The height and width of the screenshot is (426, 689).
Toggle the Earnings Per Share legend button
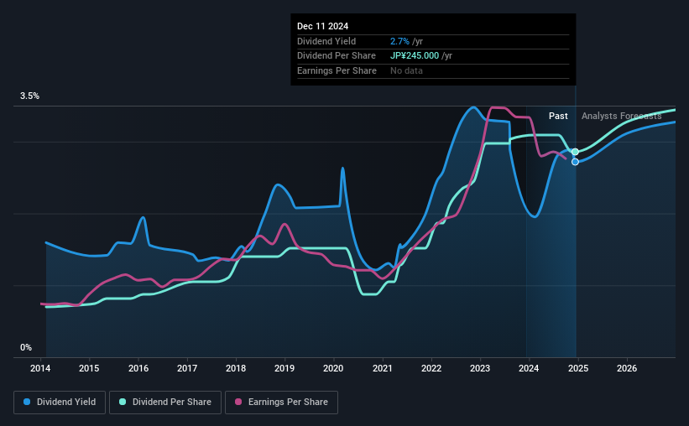281,403
